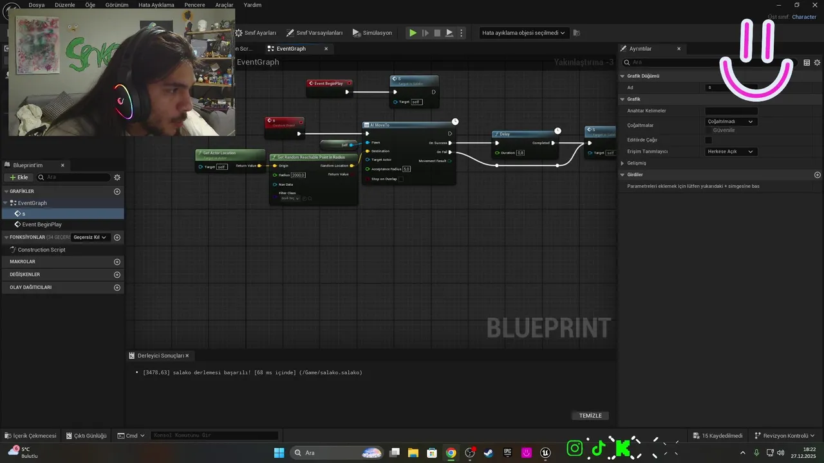824x463 pixels.
Task: Select Event BeginPlay in the tree
Action: coord(42,224)
